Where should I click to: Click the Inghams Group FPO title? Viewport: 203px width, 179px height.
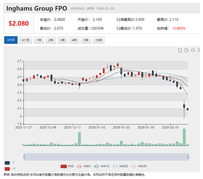click(x=37, y=9)
